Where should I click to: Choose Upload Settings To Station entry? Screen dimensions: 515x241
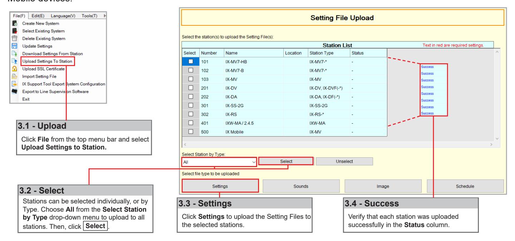pyautogui.click(x=48, y=61)
